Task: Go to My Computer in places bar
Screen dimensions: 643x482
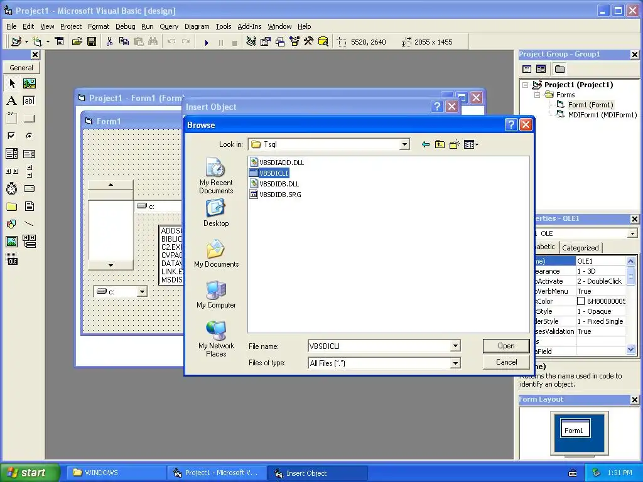Action: coord(216,295)
